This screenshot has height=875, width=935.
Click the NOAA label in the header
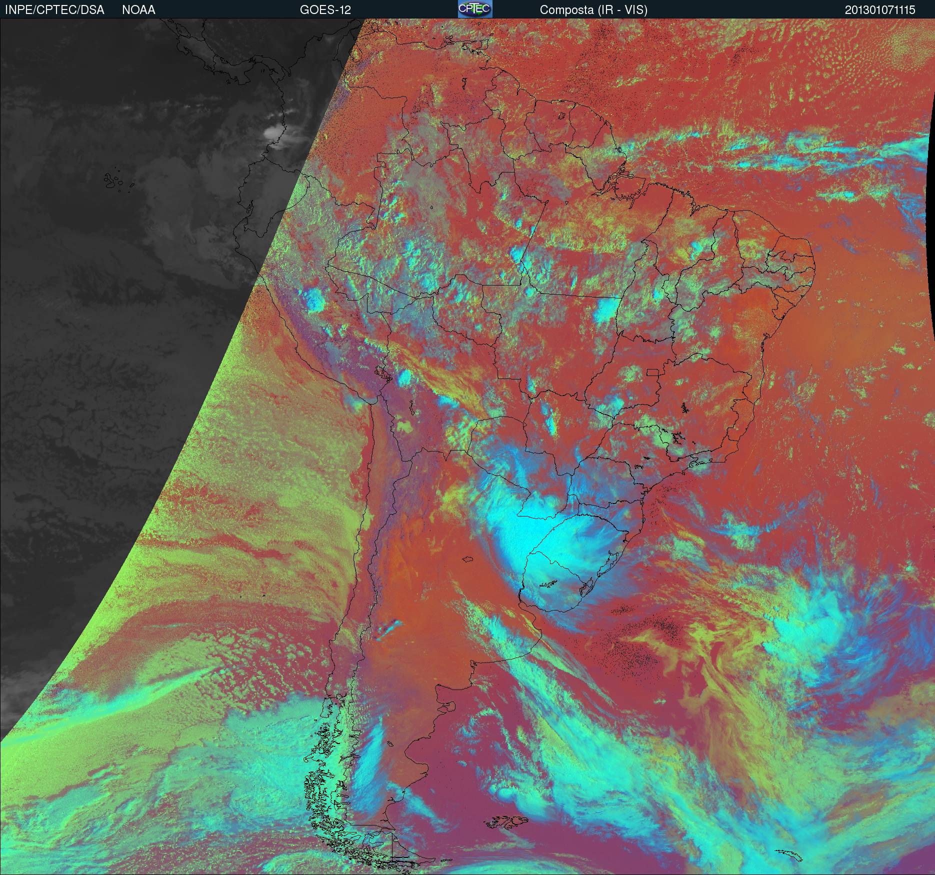pos(138,10)
